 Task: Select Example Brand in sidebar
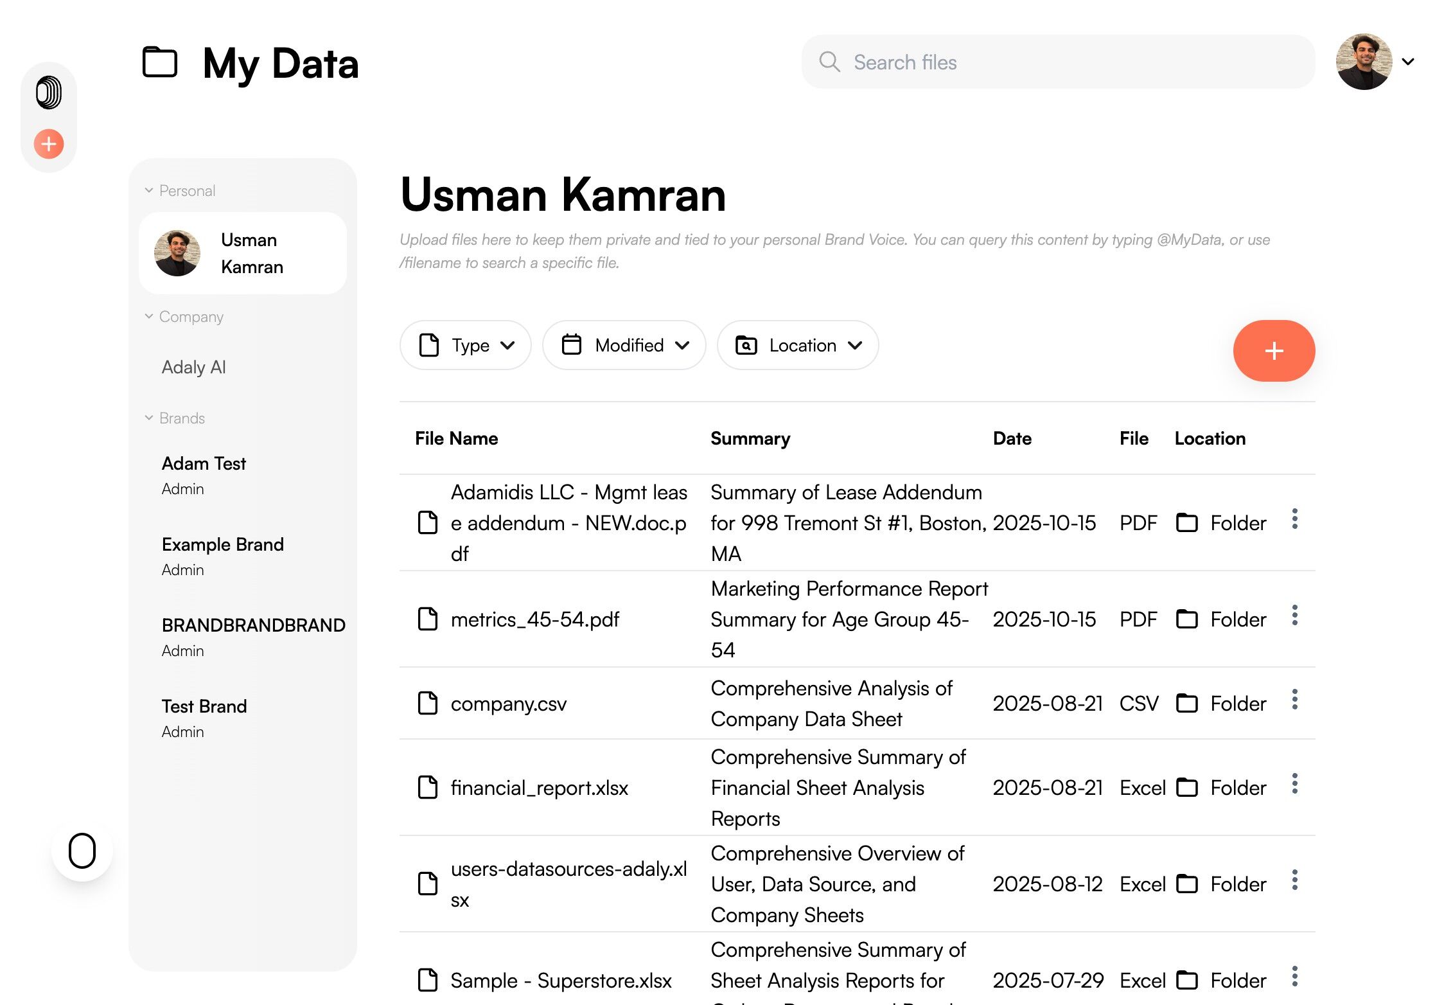click(222, 545)
